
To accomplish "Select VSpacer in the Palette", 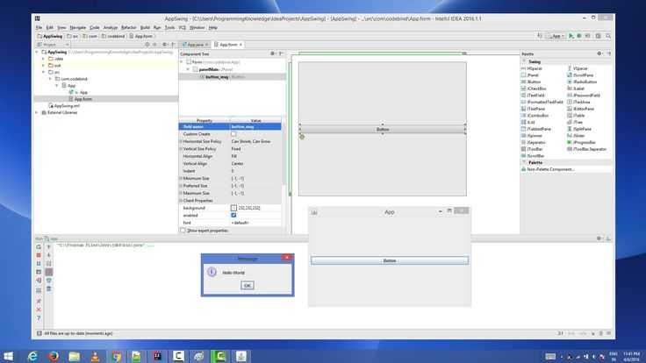I will click(580, 68).
